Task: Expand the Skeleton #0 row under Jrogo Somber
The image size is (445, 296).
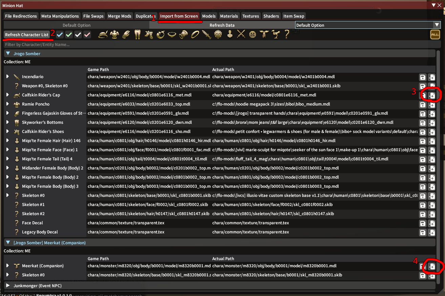Action: click(x=7, y=196)
